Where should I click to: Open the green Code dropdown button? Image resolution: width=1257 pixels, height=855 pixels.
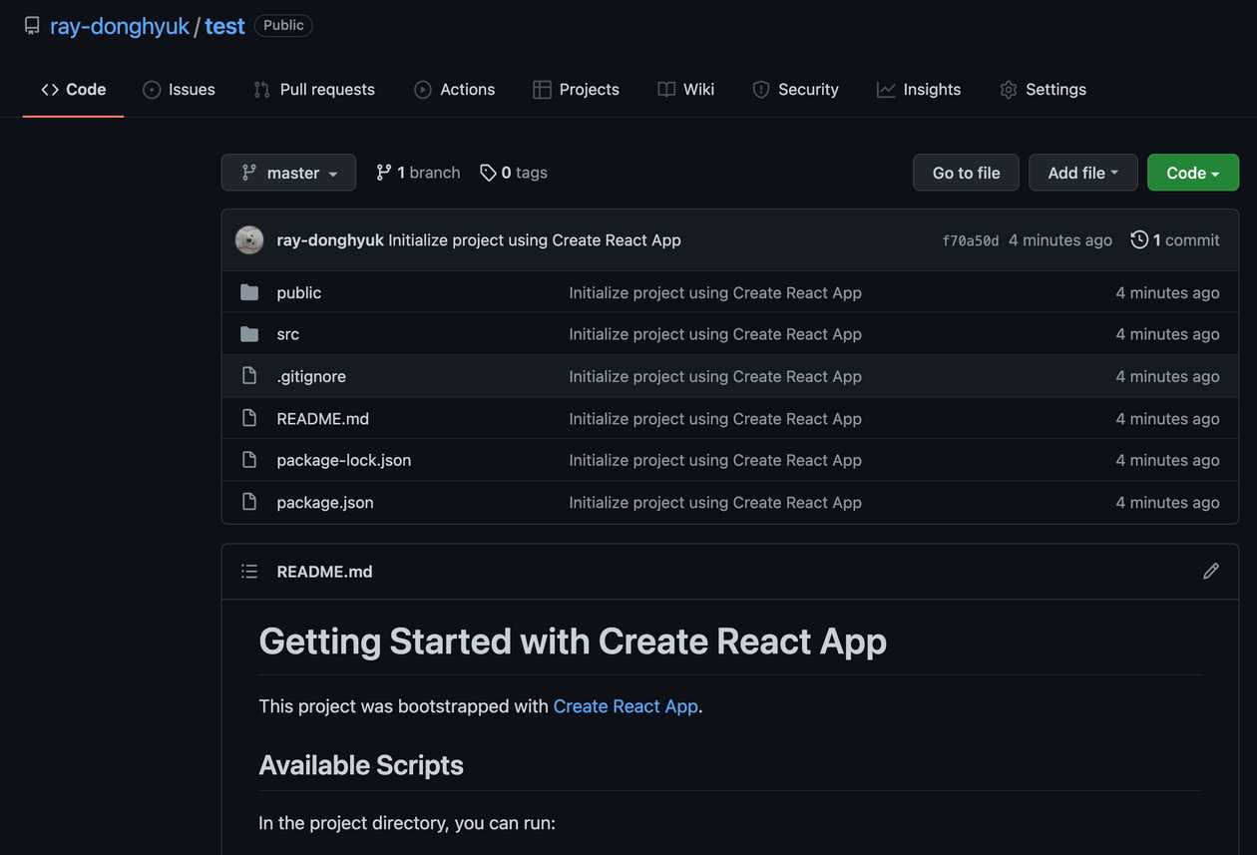pos(1193,173)
